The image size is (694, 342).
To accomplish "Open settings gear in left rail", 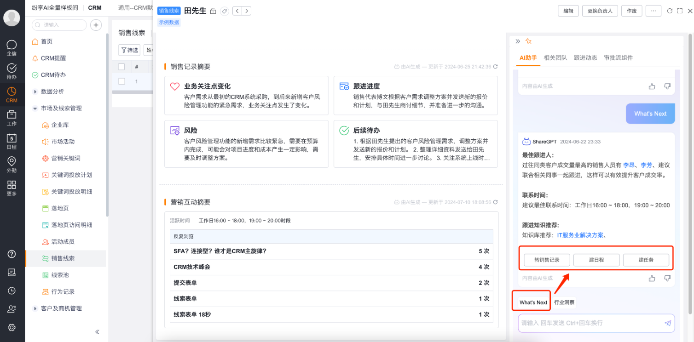I will [x=12, y=327].
